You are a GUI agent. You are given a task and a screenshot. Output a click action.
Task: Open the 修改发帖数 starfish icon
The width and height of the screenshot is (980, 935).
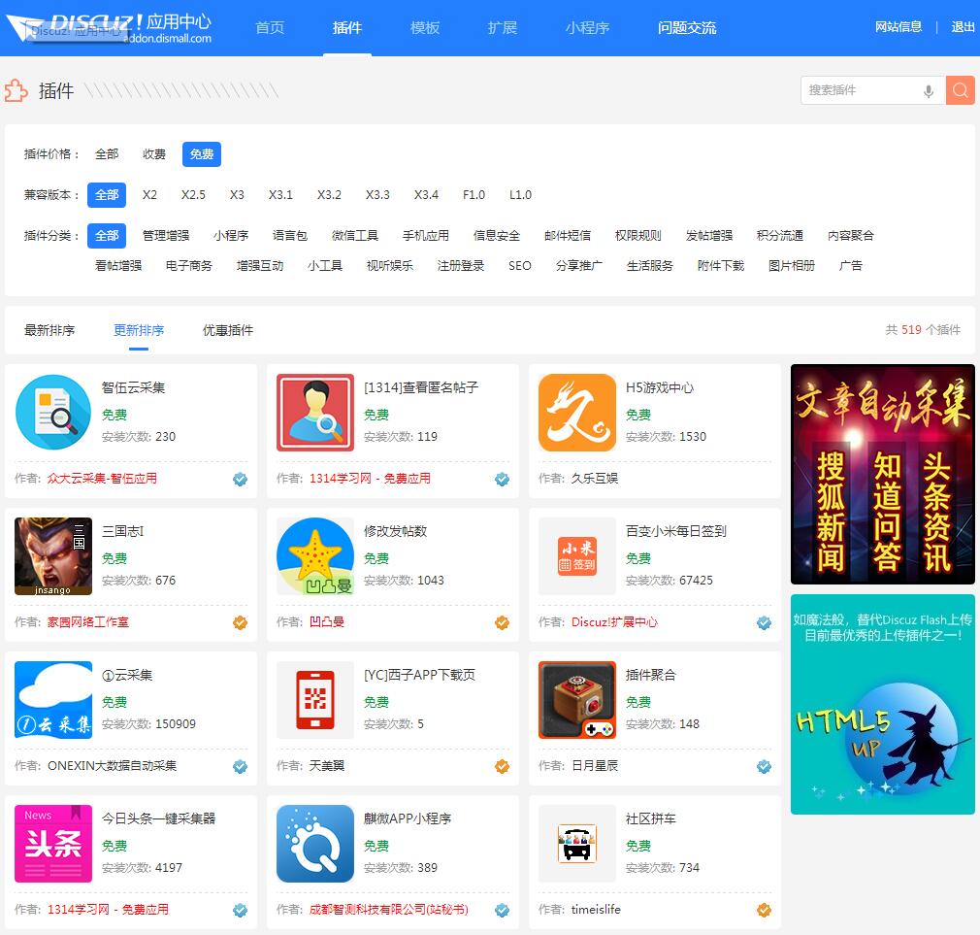pyautogui.click(x=315, y=556)
